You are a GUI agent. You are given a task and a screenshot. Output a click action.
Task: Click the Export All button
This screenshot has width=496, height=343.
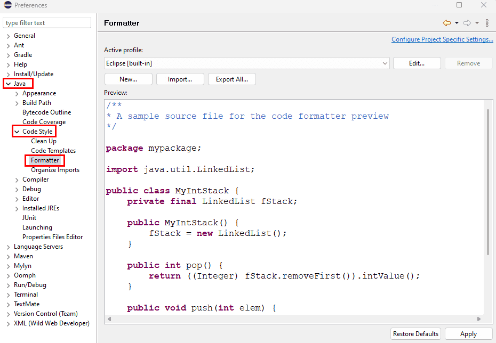point(231,79)
